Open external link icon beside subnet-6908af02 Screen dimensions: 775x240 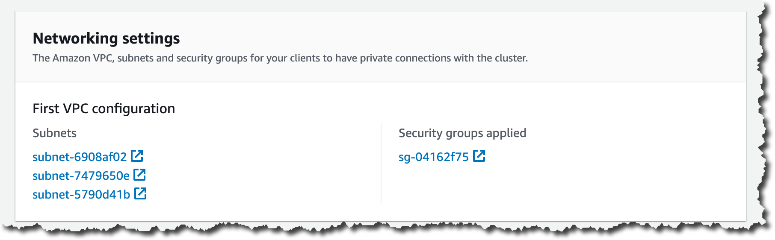[137, 156]
